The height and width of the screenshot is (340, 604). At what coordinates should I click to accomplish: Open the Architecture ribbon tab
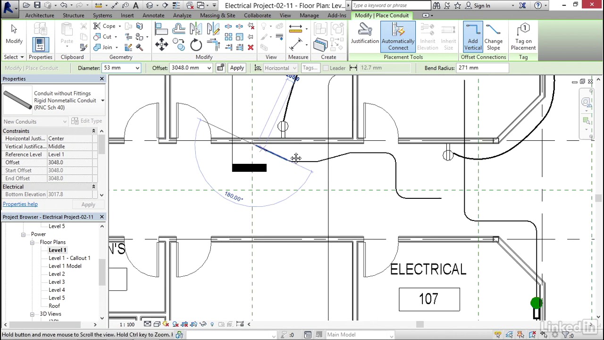(40, 15)
